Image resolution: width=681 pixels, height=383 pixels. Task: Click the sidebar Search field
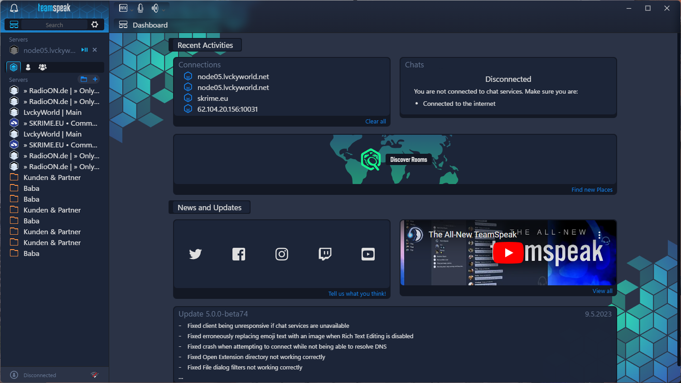pos(54,25)
